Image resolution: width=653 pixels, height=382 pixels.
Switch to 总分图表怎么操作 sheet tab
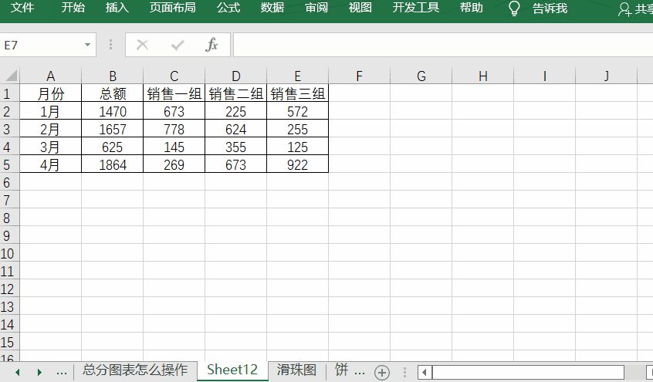(x=135, y=370)
